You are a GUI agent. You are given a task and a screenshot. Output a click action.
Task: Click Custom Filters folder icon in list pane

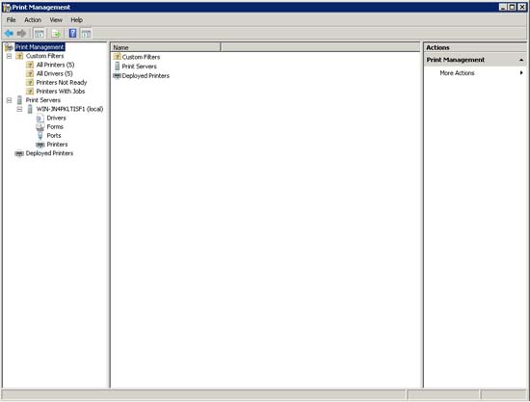coord(117,57)
